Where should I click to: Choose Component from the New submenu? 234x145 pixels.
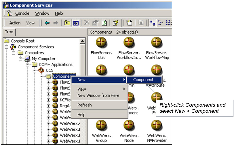pos(144,80)
